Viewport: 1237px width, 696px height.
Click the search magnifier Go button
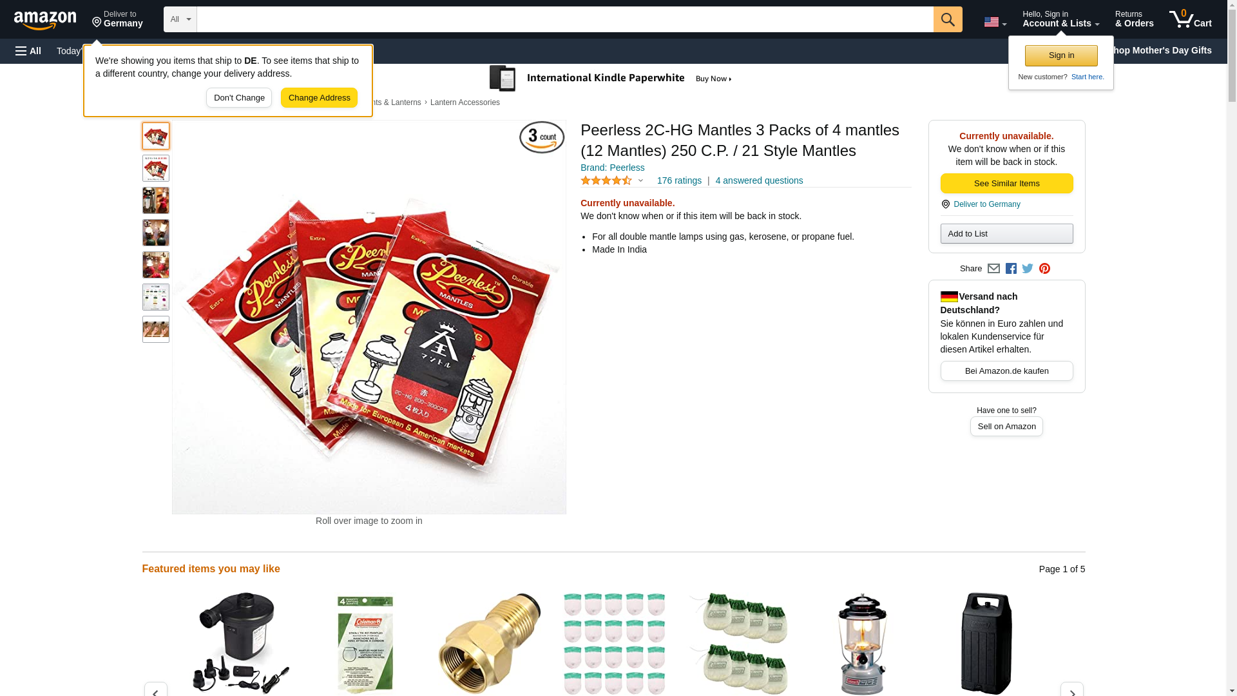tap(947, 19)
